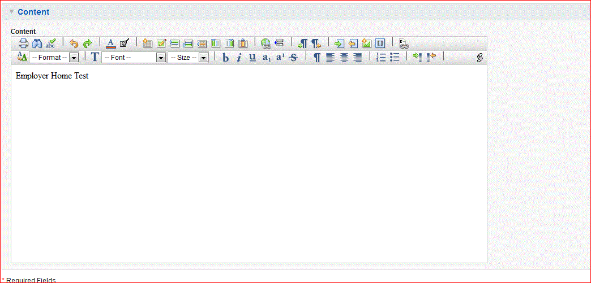Insert an image
The height and width of the screenshot is (283, 591).
click(366, 43)
